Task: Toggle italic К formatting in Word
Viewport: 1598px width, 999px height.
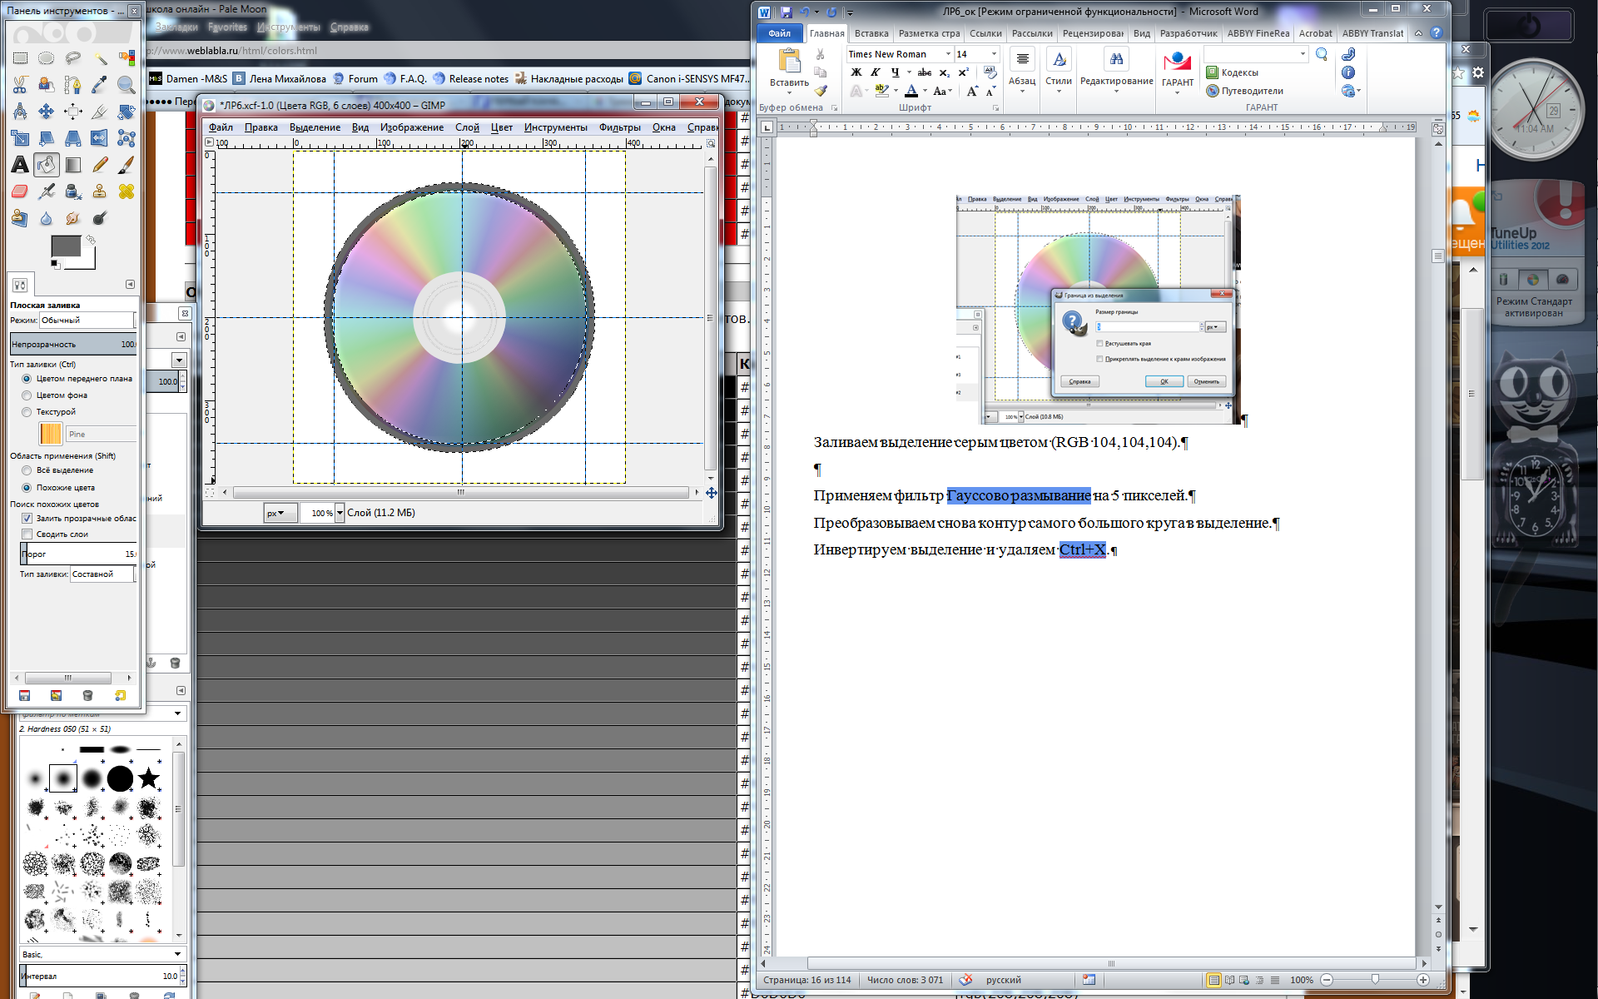Action: pyautogui.click(x=876, y=72)
